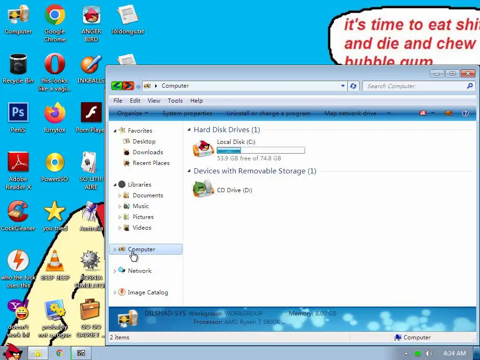Click Map network drive
480x360 pixels.
click(350, 113)
